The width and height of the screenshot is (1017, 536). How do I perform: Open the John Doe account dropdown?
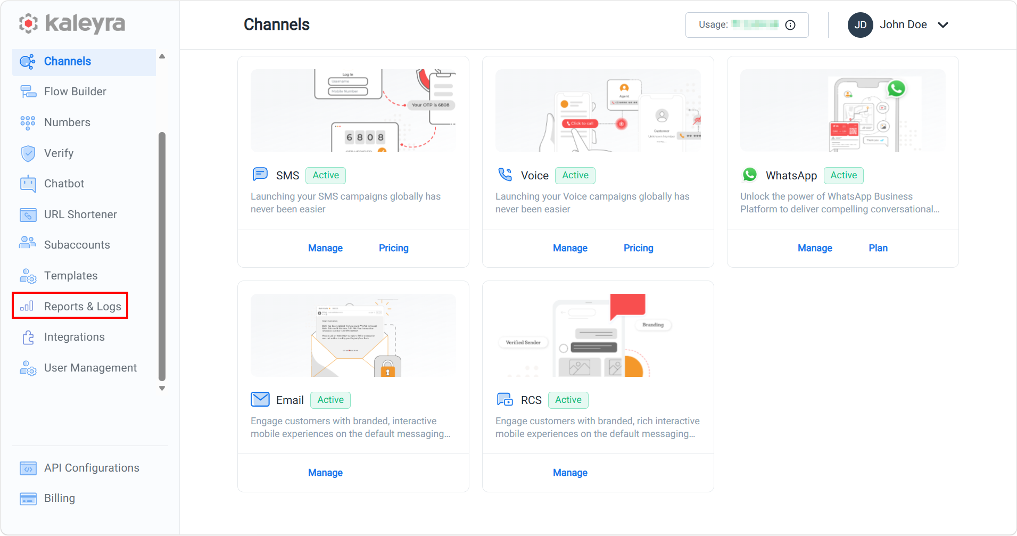click(x=943, y=25)
